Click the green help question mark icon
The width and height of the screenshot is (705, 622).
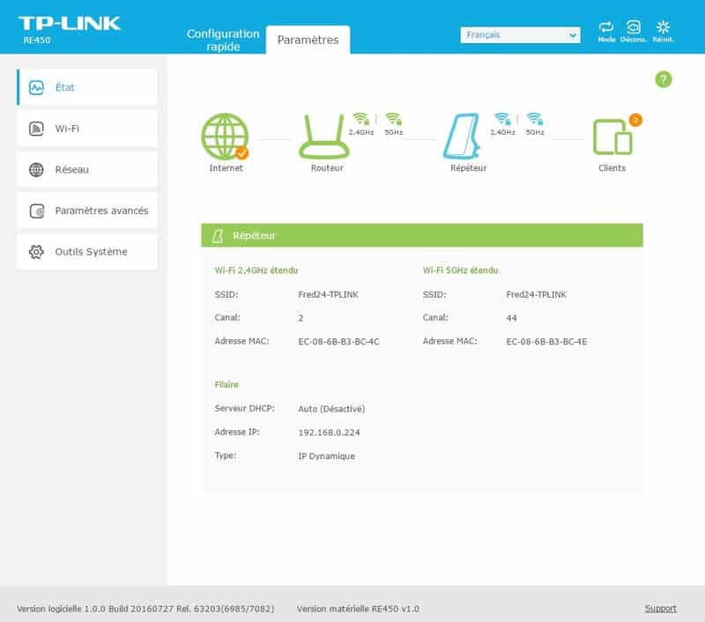click(x=664, y=79)
